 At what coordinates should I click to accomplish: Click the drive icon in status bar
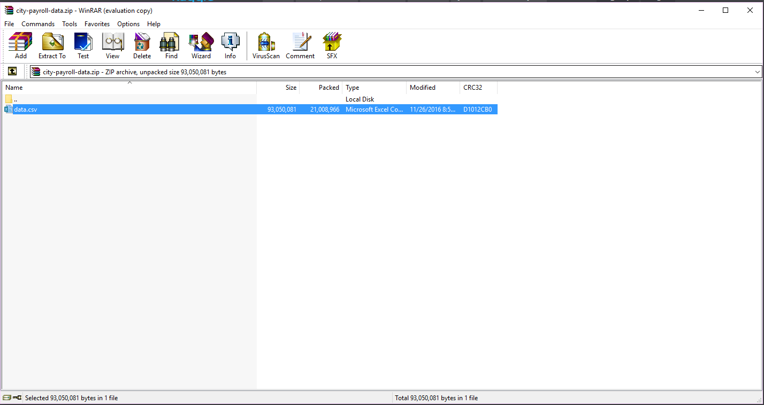point(7,398)
